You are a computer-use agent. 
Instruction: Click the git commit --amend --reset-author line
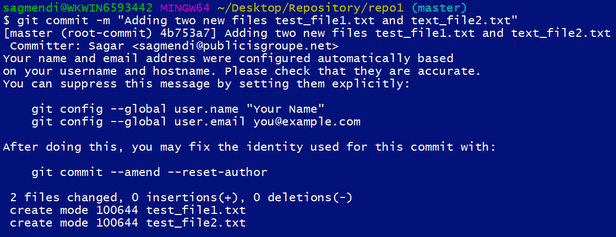coord(150,172)
